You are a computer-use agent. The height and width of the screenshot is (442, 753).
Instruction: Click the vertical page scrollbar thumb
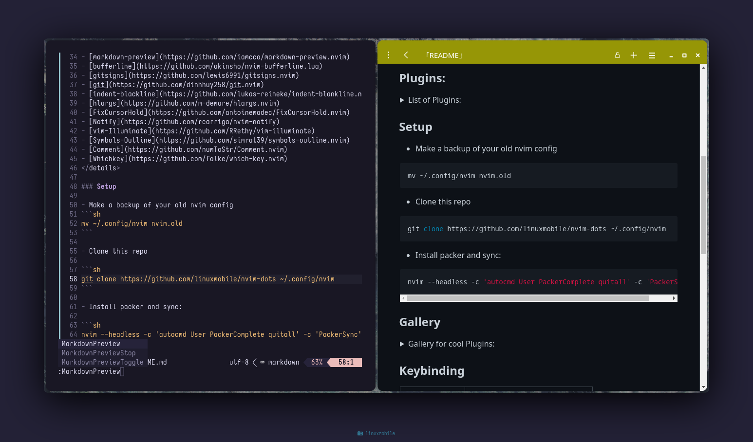[703, 204]
